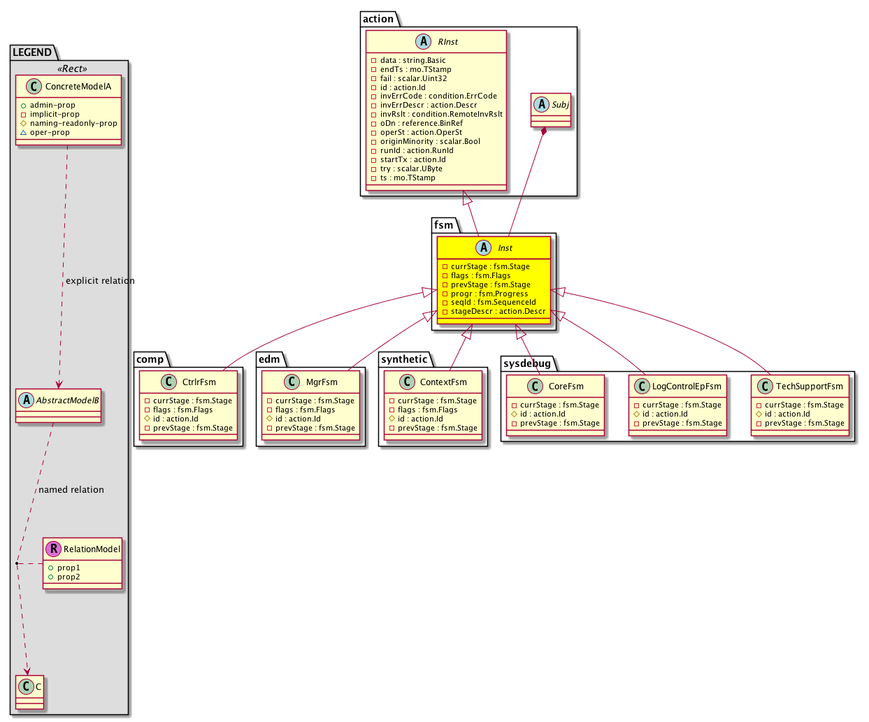Select the Inst class abstract icon
Image resolution: width=869 pixels, height=722 pixels.
pyautogui.click(x=484, y=247)
